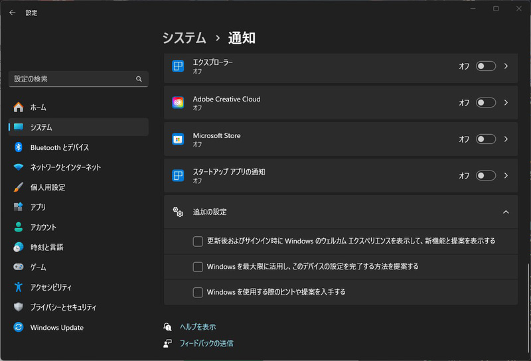Click the ゲーム label in sidebar
Image resolution: width=531 pixels, height=361 pixels.
tap(38, 267)
